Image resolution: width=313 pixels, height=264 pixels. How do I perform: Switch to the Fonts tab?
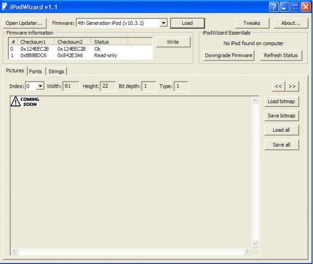(x=35, y=71)
